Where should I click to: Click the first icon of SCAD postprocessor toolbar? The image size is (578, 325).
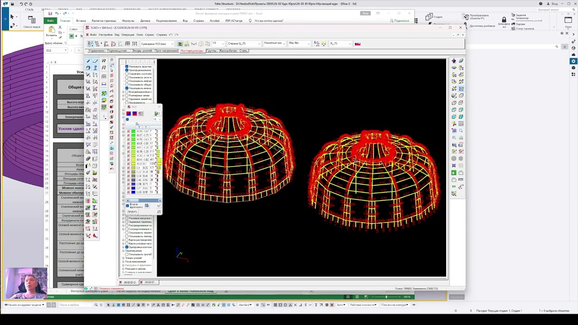(x=91, y=44)
